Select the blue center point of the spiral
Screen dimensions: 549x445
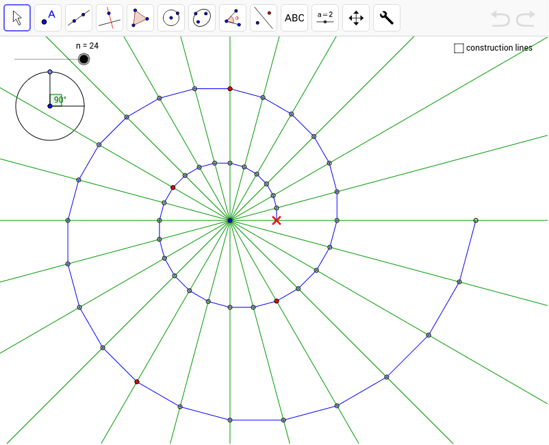[230, 220]
